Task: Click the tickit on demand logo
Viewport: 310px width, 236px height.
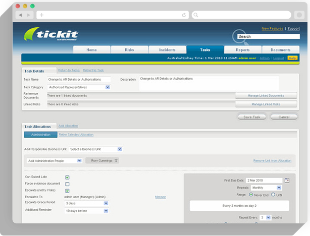Action: [x=51, y=35]
